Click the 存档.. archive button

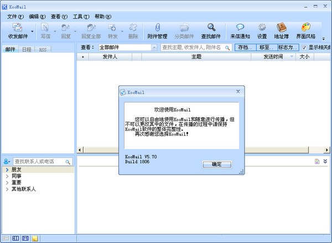tap(245, 47)
